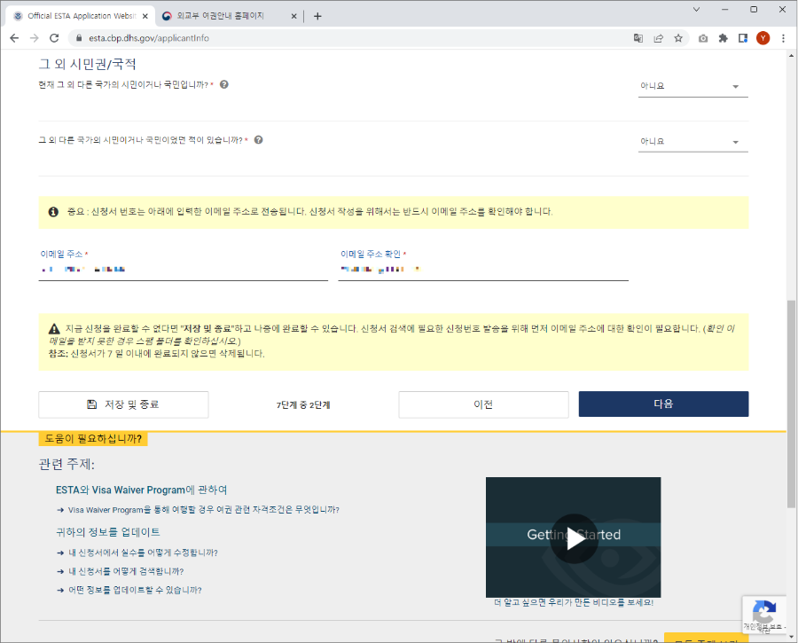The image size is (798, 643).
Task: Click the 7단계 중 2단계 step text
Action: click(303, 405)
